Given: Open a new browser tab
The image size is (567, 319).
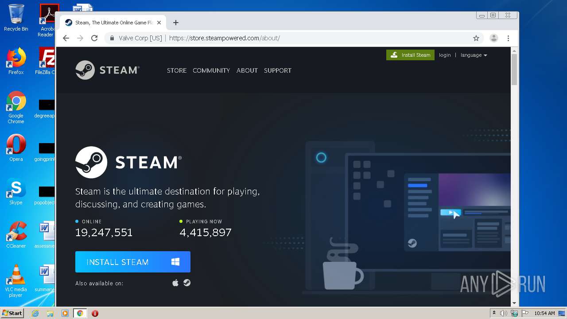Looking at the screenshot, I should (x=176, y=23).
